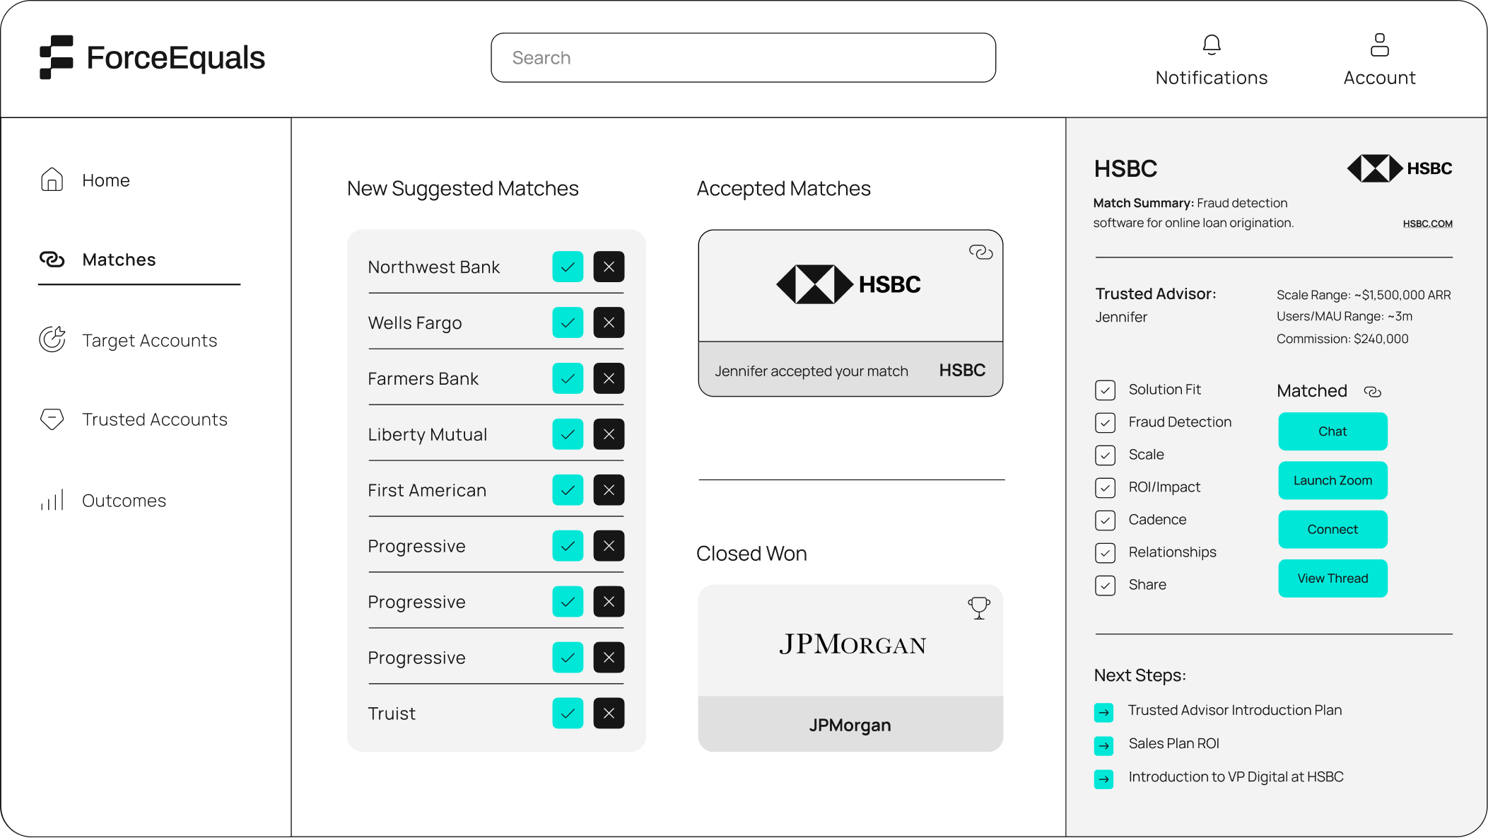1488x838 pixels.
Task: Reject the Wells Fargo suggested match
Action: coord(609,322)
